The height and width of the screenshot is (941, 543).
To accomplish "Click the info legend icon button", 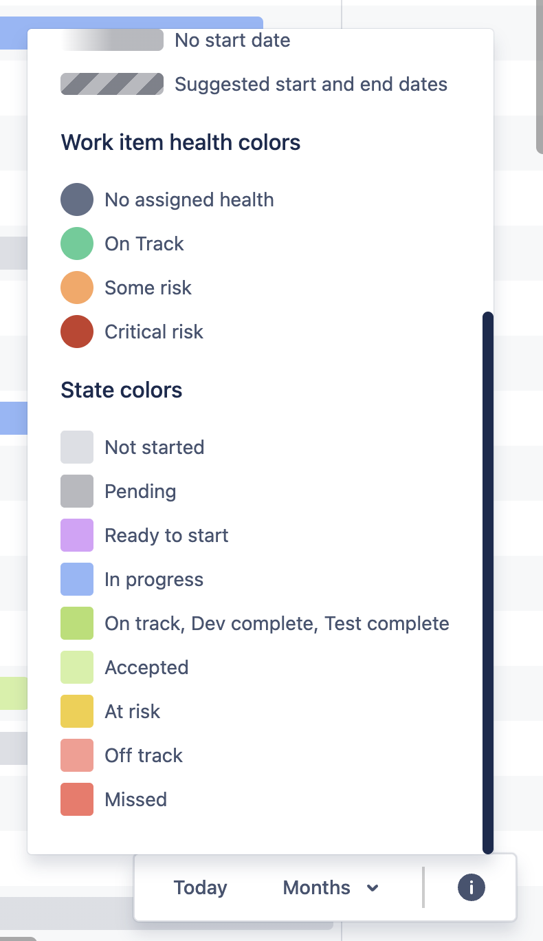I will [x=471, y=887].
